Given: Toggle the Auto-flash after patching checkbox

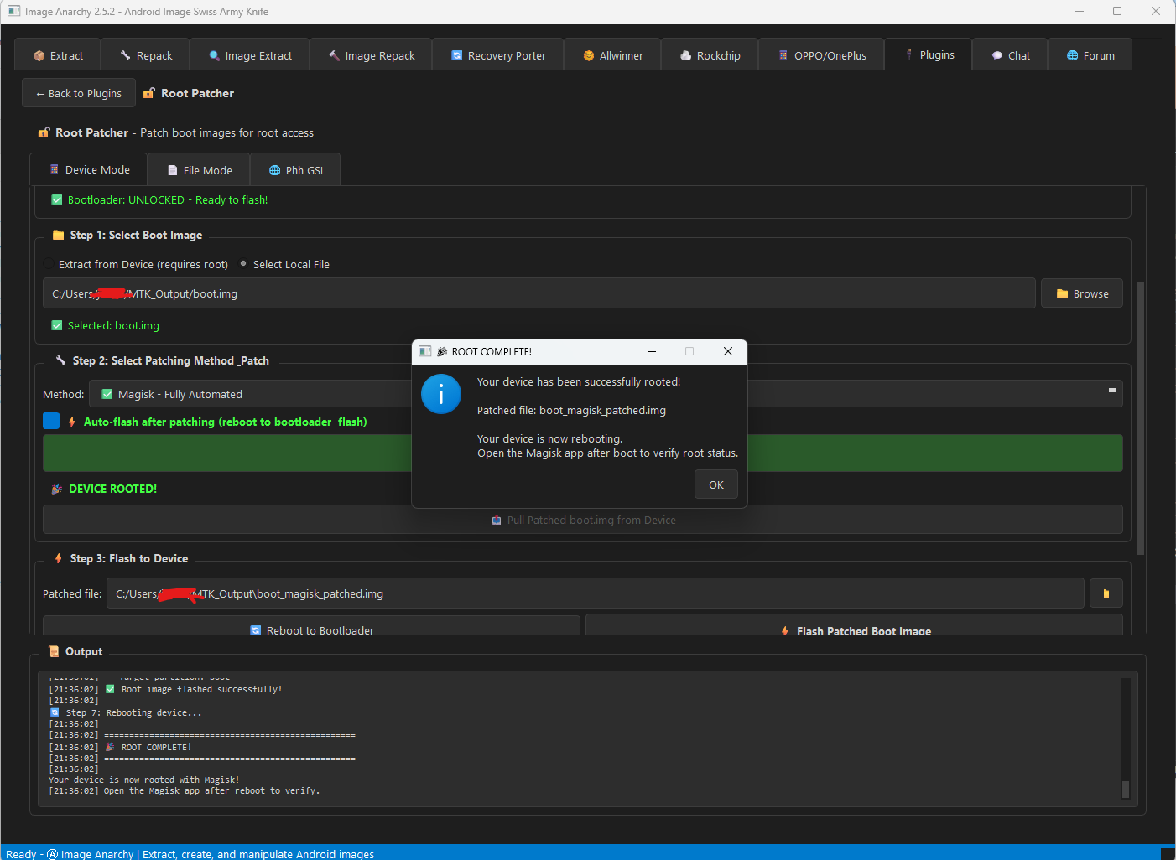Looking at the screenshot, I should click(x=51, y=421).
